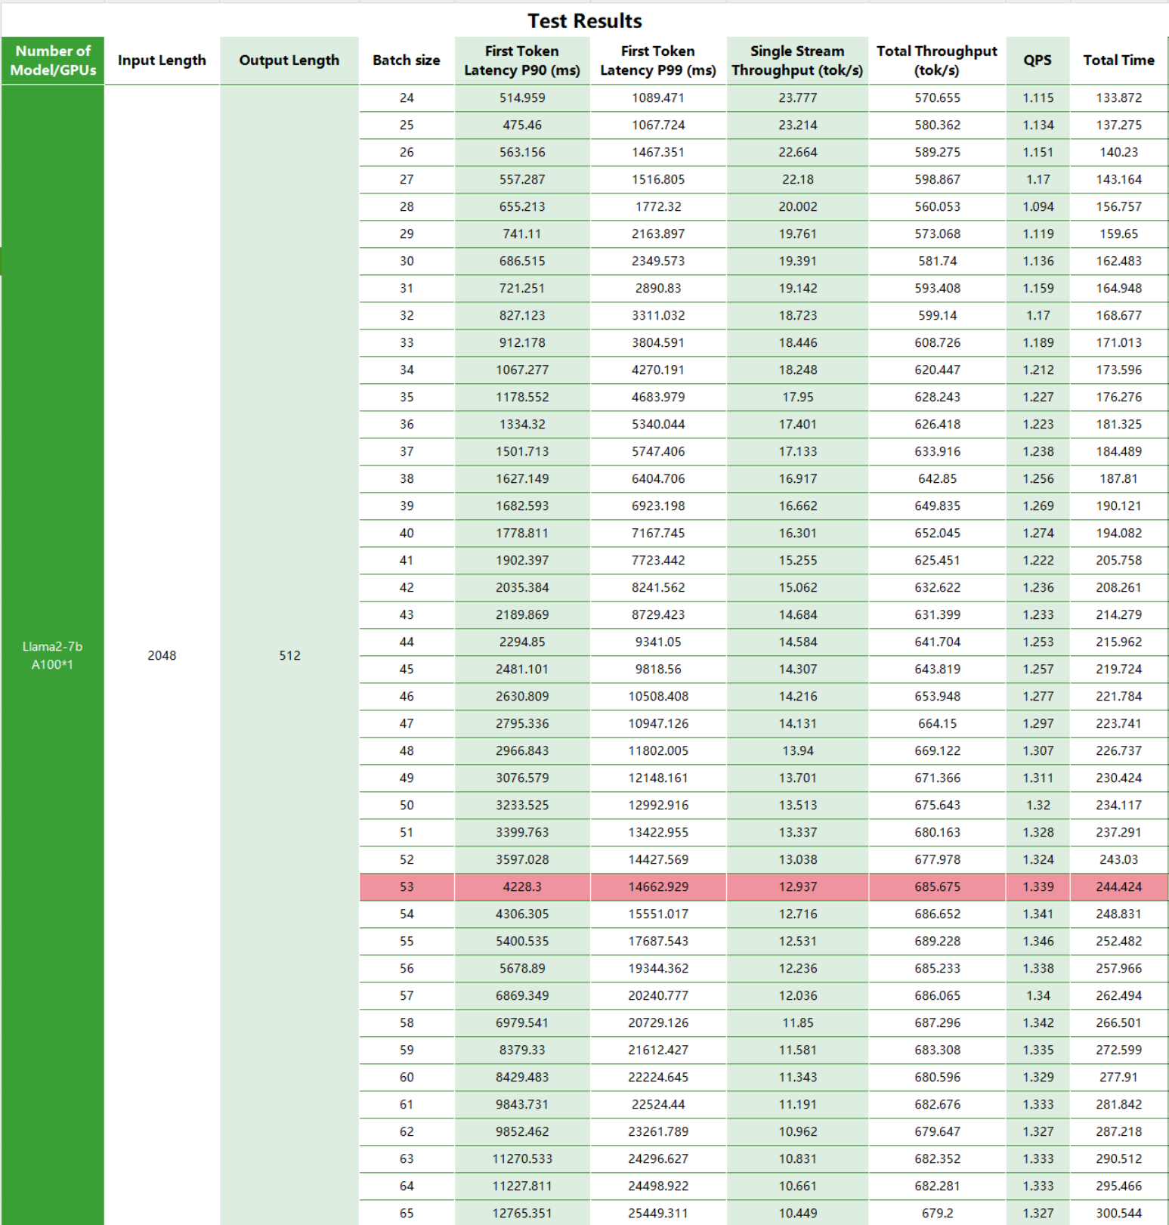Click total time value '133.872'
1169x1225 pixels.
(x=1118, y=97)
